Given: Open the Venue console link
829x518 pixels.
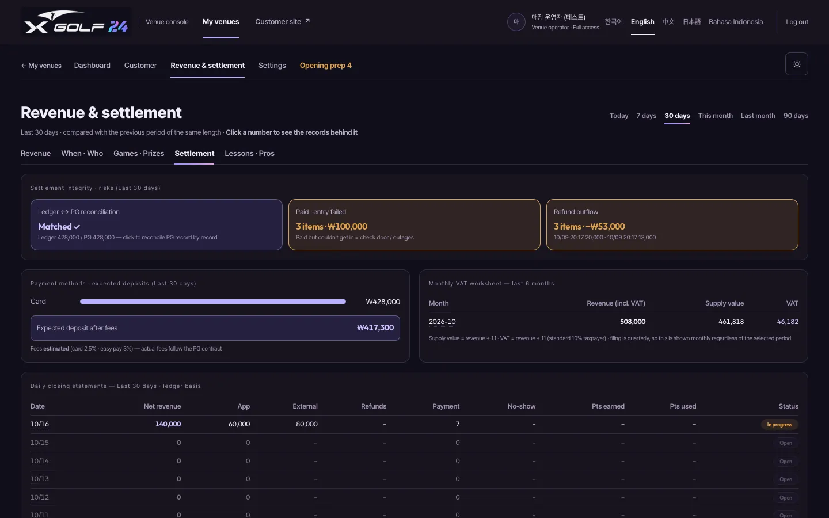Looking at the screenshot, I should [x=167, y=22].
